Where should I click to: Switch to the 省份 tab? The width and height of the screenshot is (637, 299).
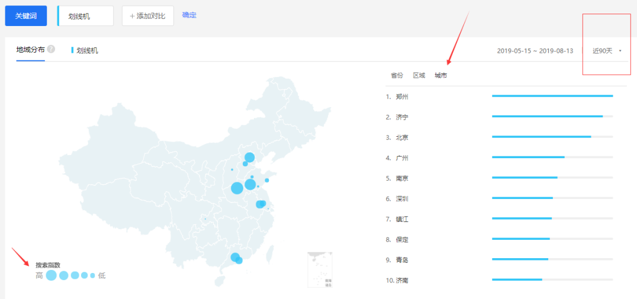pos(397,75)
